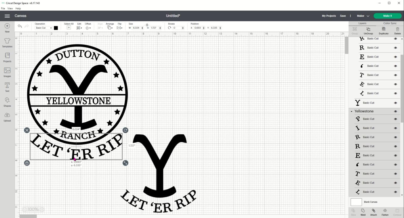Click the Weld icon at bottom right
The image size is (404, 218).
pos(363,211)
